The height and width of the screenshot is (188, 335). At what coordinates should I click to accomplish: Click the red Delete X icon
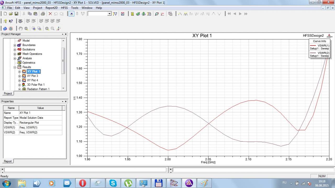coord(50,14)
